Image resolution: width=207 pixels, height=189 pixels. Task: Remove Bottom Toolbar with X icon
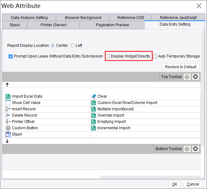(x=195, y=149)
